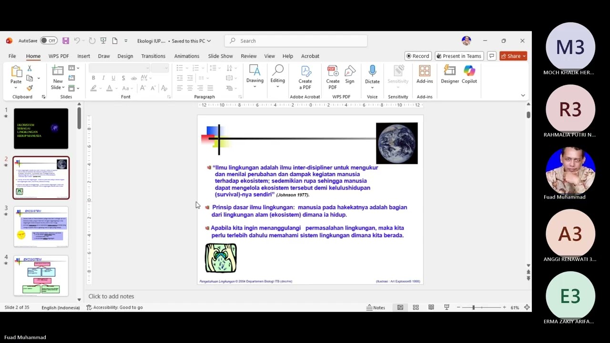Open the Insert ribbon tab
Screen dimensions: 610x343
[83, 56]
